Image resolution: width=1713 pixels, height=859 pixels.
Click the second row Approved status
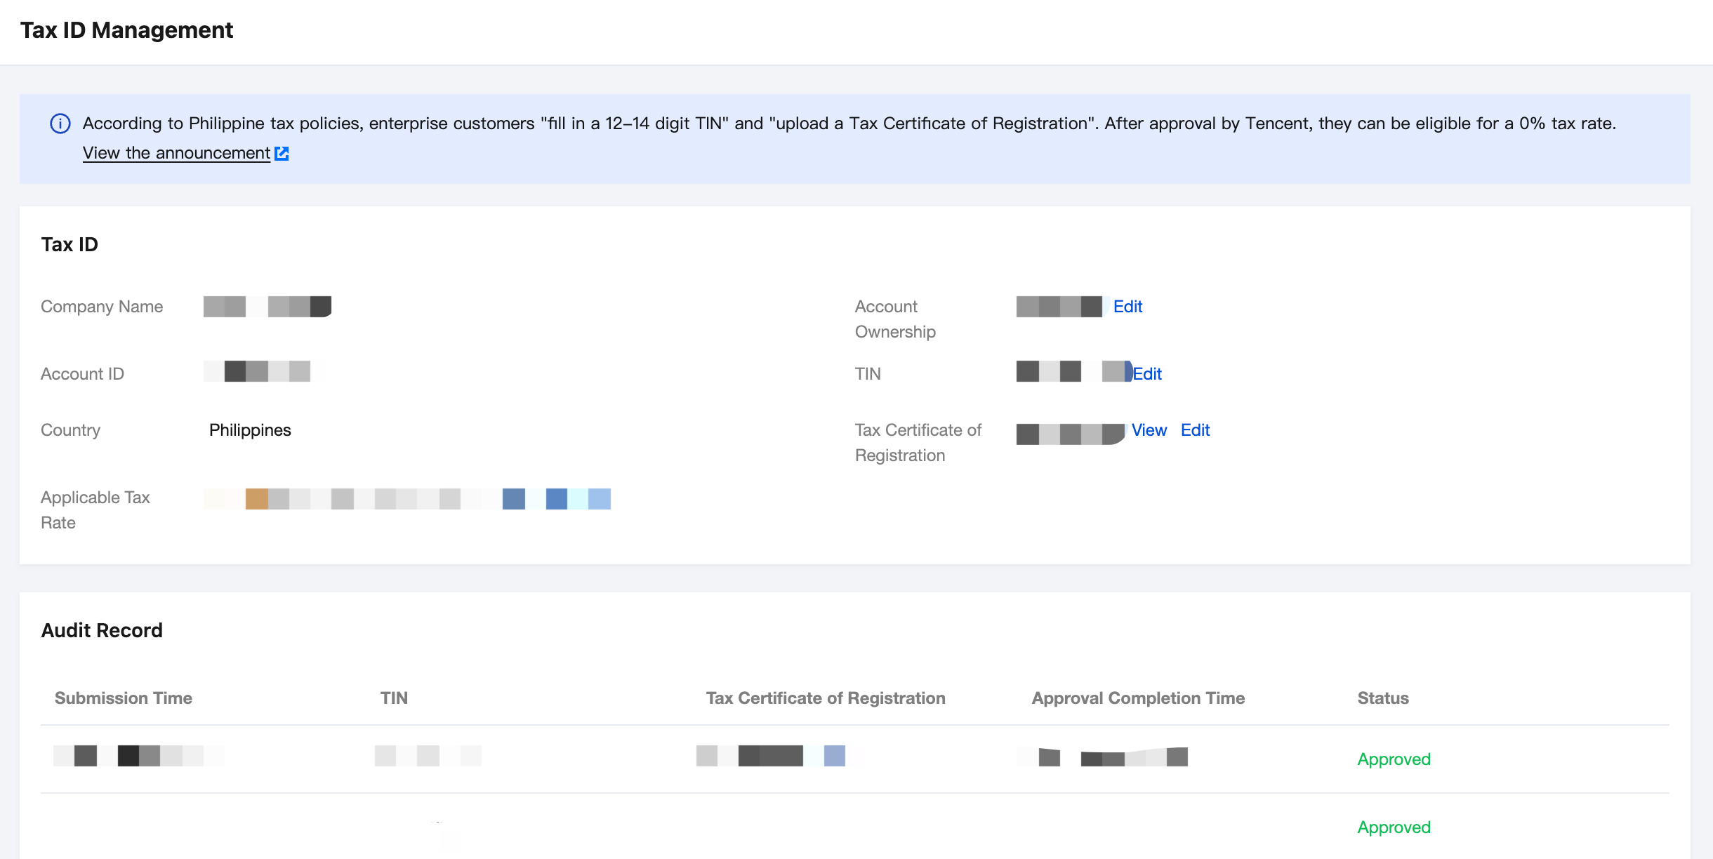(1394, 827)
